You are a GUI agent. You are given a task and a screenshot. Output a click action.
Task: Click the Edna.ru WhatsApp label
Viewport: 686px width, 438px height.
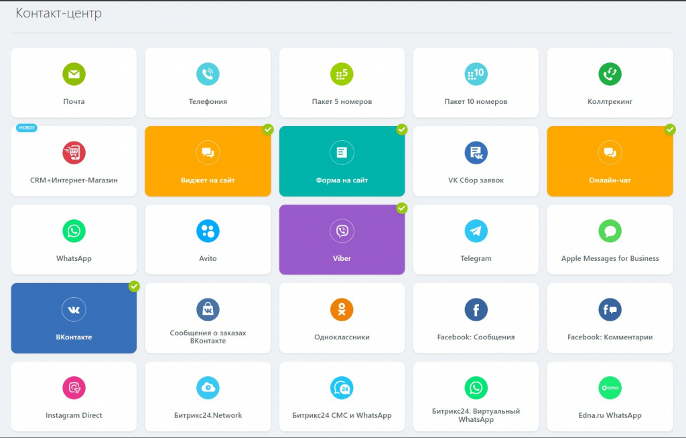[x=610, y=416]
